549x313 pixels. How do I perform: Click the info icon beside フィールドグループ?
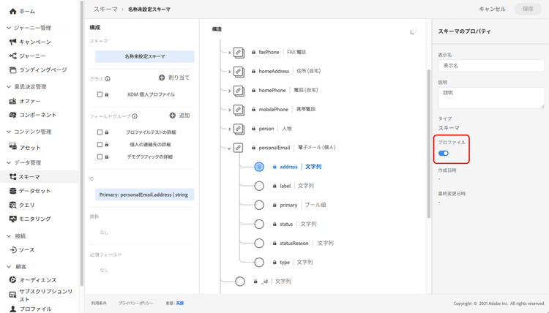click(x=135, y=116)
